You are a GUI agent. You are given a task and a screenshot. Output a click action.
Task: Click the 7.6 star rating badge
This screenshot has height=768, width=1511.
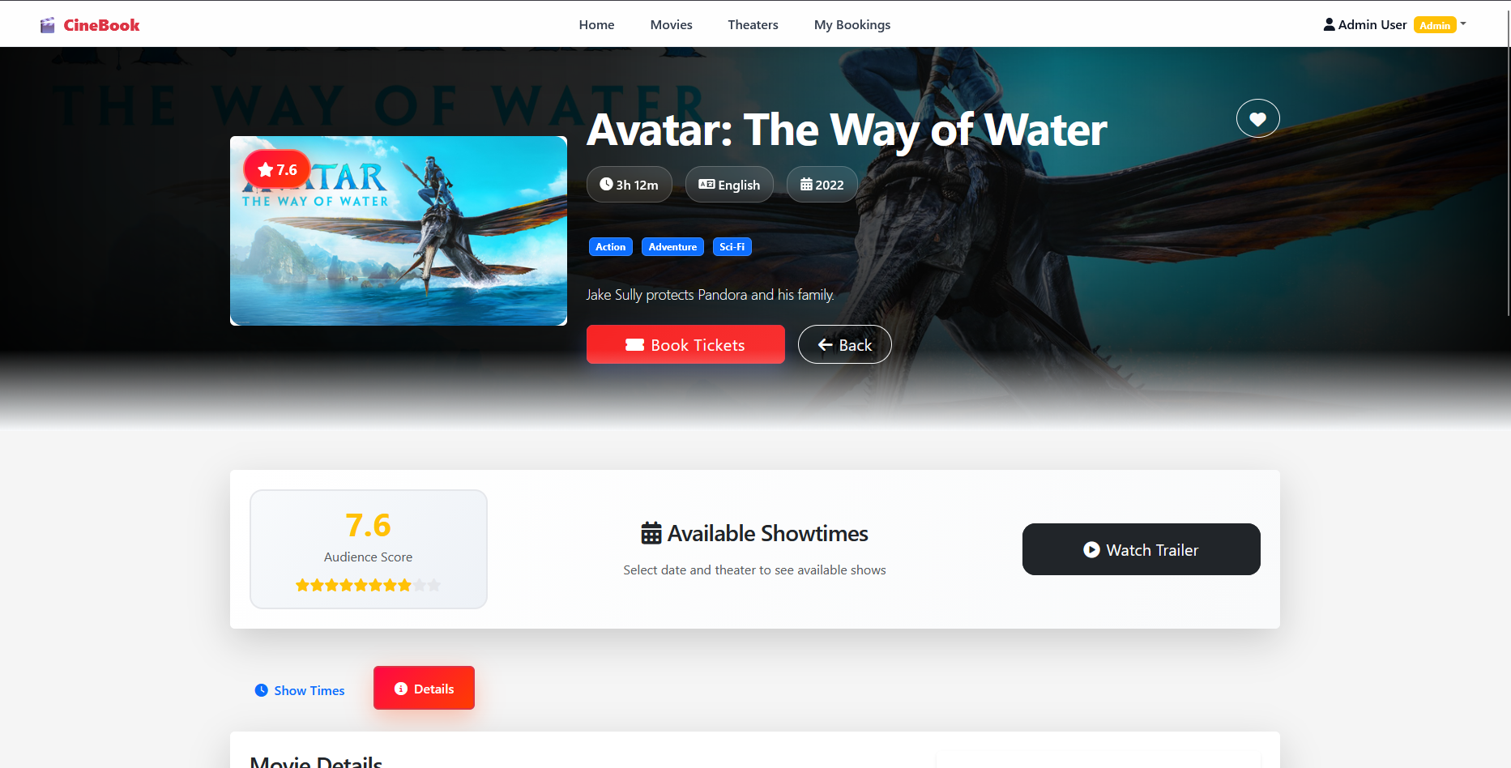(x=277, y=169)
